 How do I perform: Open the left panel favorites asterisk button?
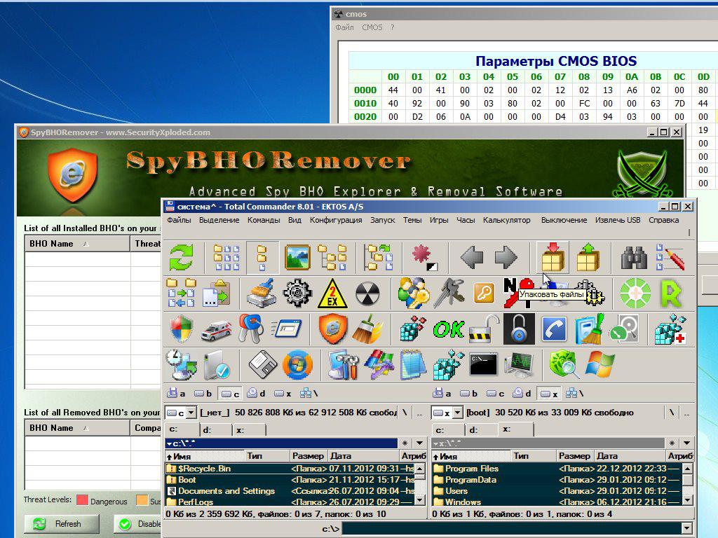405,443
